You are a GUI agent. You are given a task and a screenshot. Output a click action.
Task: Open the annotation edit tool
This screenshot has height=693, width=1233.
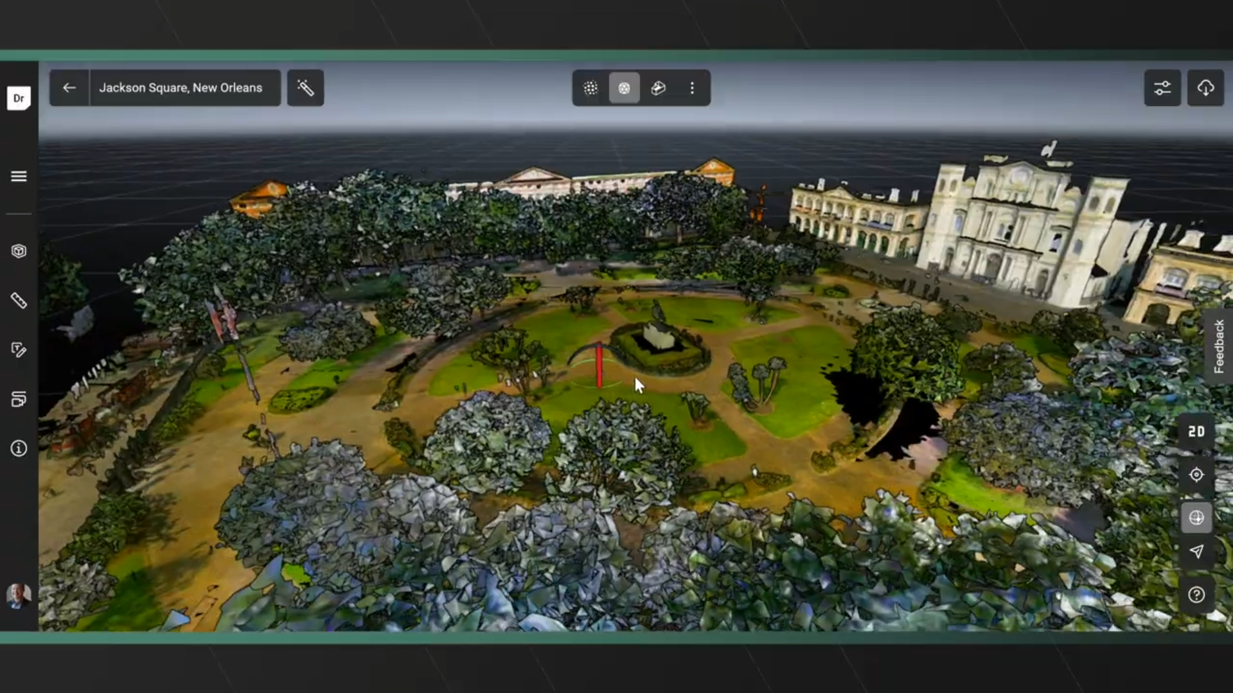point(19,350)
